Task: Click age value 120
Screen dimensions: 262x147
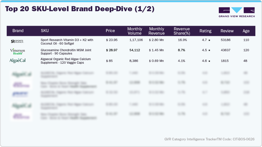Action: click(246, 50)
